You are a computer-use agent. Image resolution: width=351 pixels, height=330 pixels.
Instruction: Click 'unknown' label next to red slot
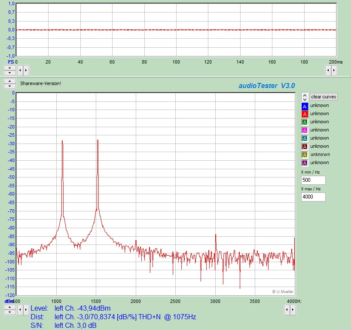[320, 113]
